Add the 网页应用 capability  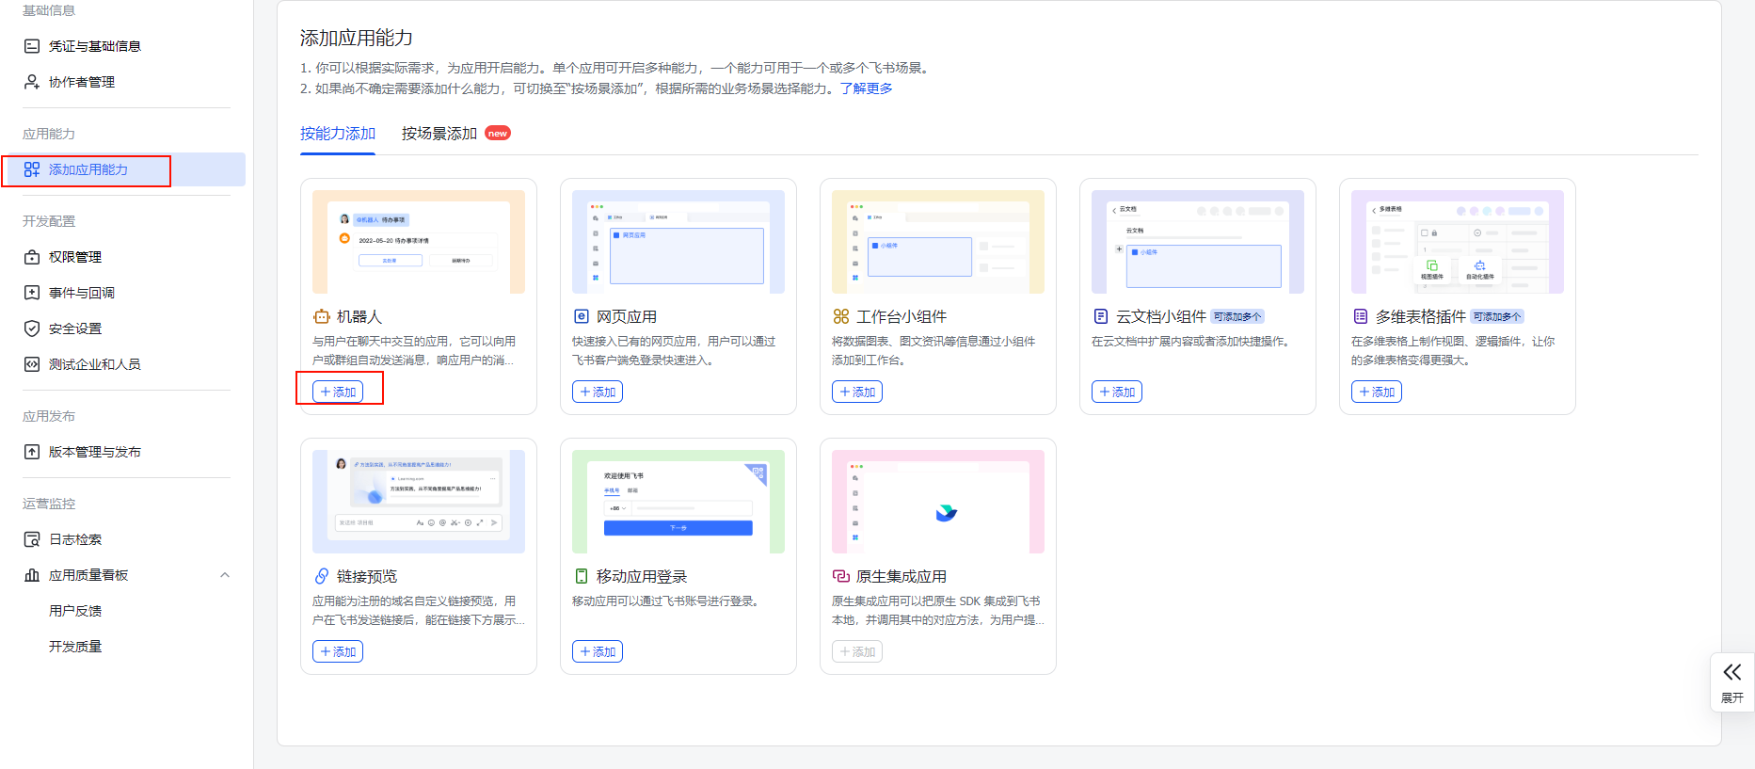[598, 392]
